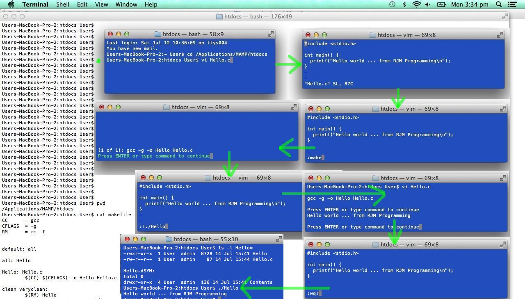Click the drwxr-xr-x Contents listing row
Screen dimensions: 525x299
click(198, 282)
